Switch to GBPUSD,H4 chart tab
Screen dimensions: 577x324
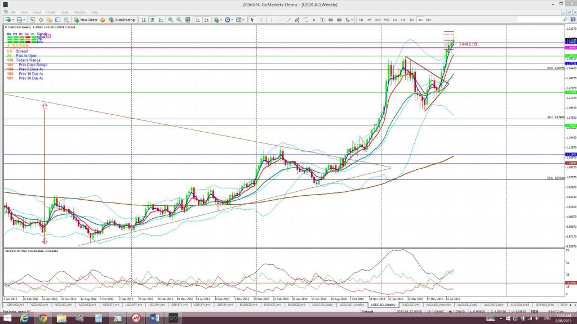[15, 305]
